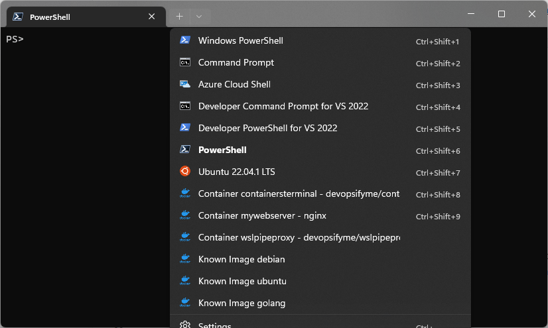The image size is (548, 328).
Task: Click the Docker icon beside Known Image golang
Action: point(185,303)
